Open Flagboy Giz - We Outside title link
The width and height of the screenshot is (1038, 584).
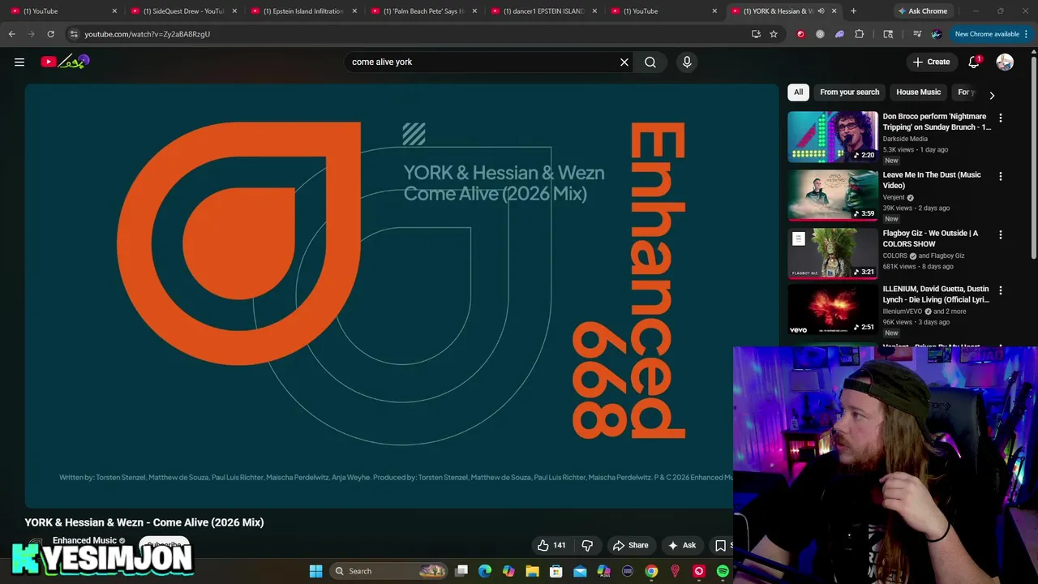[930, 238]
